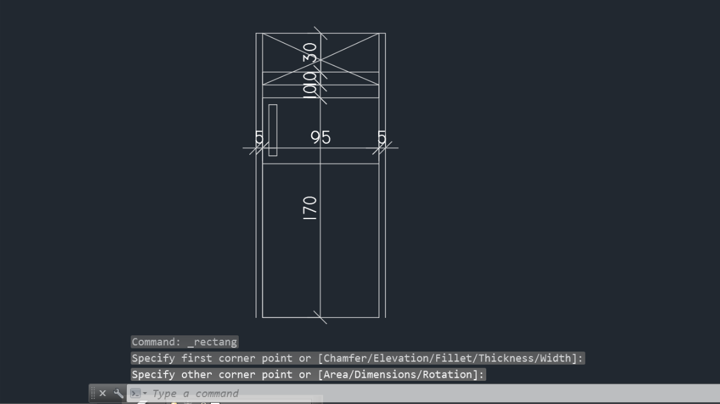Select the '30' dimension text
The height and width of the screenshot is (404, 720).
click(x=310, y=52)
